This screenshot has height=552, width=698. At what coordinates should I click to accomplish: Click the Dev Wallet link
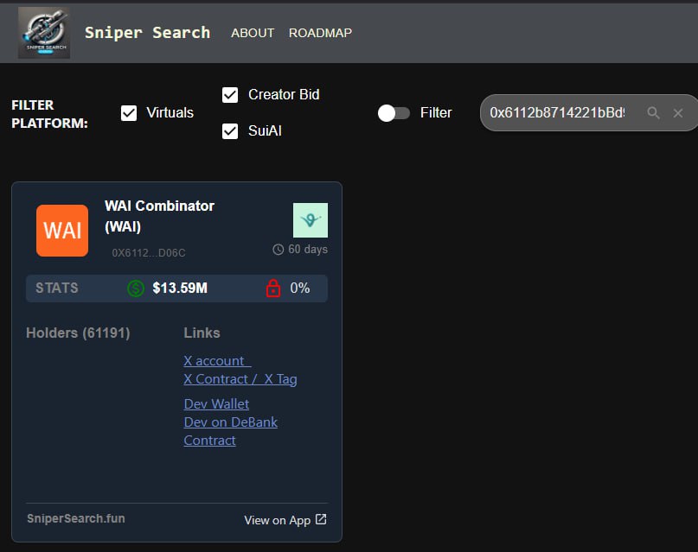pyautogui.click(x=215, y=403)
